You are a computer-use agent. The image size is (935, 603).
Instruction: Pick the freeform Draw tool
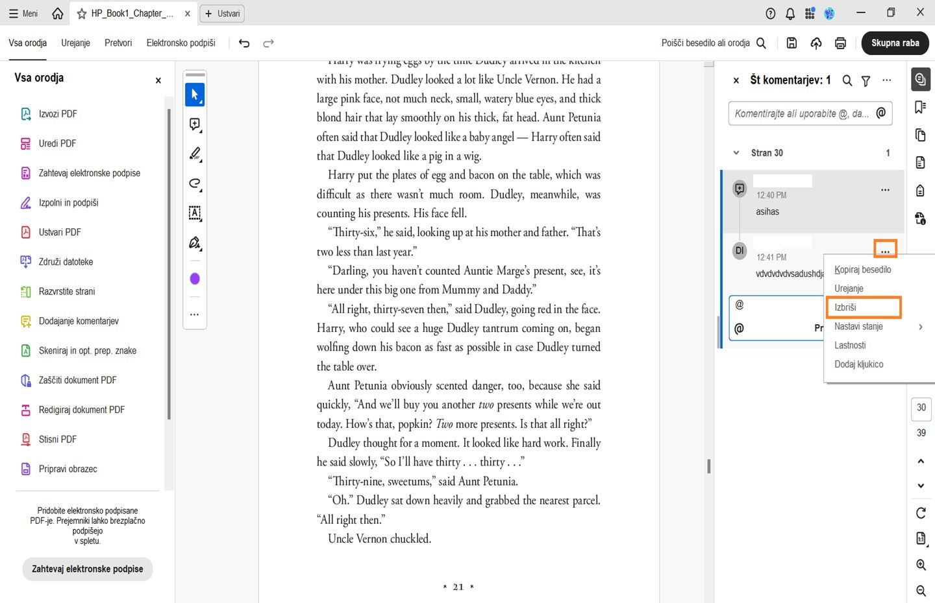195,183
